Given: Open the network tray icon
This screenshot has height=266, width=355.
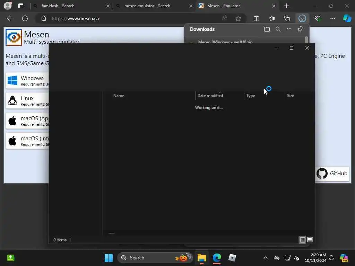Looking at the screenshot, I should (x=287, y=258).
